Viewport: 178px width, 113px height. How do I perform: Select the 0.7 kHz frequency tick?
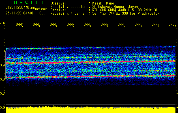pos(3,93)
